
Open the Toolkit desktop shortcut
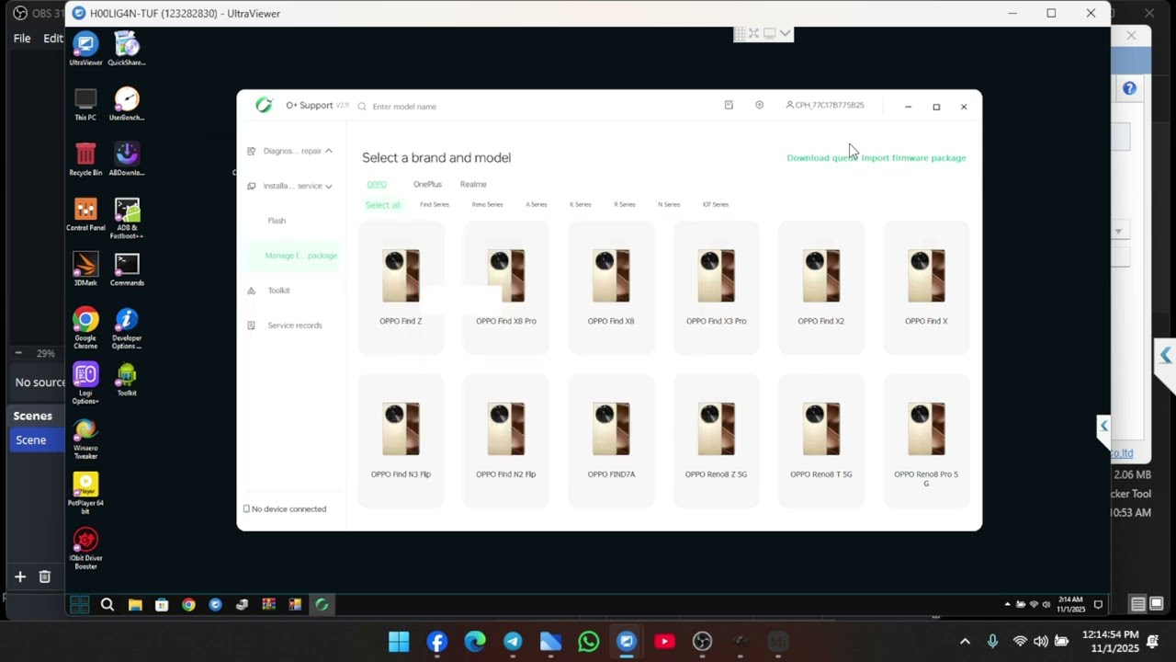[x=127, y=380]
